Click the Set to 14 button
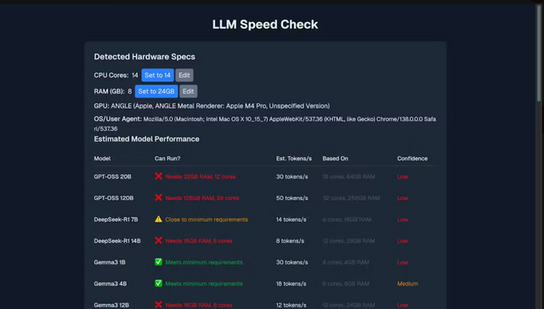Image resolution: width=544 pixels, height=309 pixels. (x=157, y=76)
